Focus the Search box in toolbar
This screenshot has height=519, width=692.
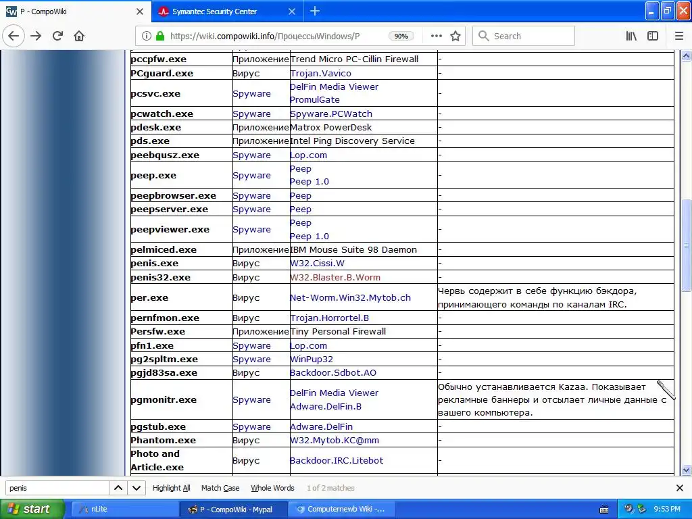[524, 36]
